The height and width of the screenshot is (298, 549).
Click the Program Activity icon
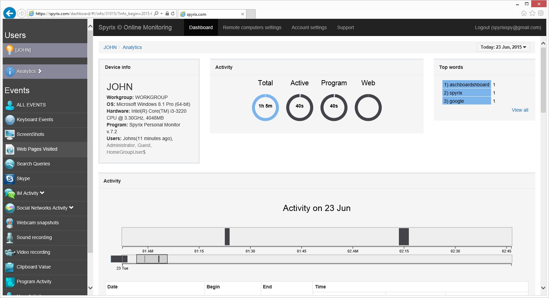pyautogui.click(x=10, y=282)
